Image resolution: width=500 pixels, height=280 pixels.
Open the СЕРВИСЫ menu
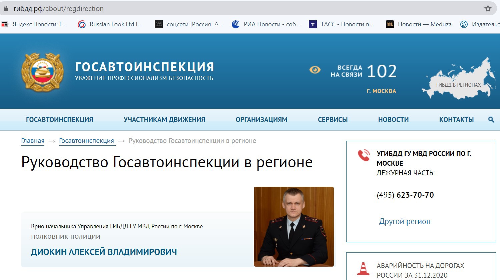click(333, 120)
